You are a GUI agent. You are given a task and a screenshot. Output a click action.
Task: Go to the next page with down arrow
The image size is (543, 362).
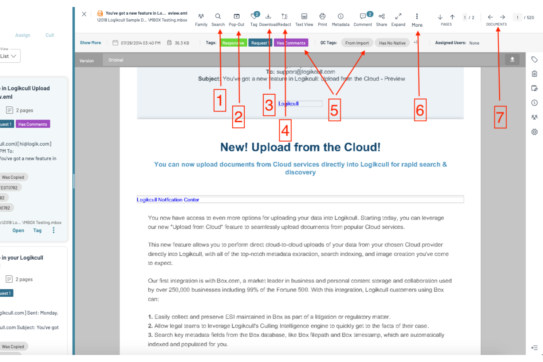click(x=440, y=17)
